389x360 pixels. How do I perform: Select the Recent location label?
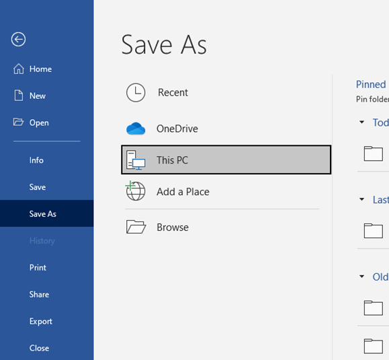(173, 92)
